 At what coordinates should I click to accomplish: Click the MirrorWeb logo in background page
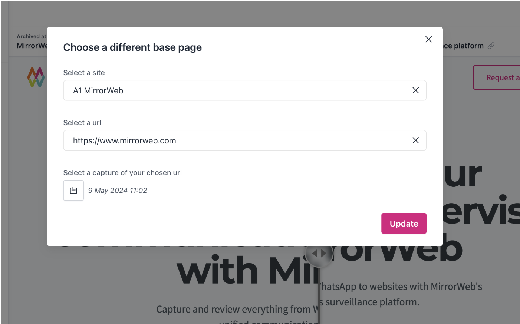(x=36, y=77)
